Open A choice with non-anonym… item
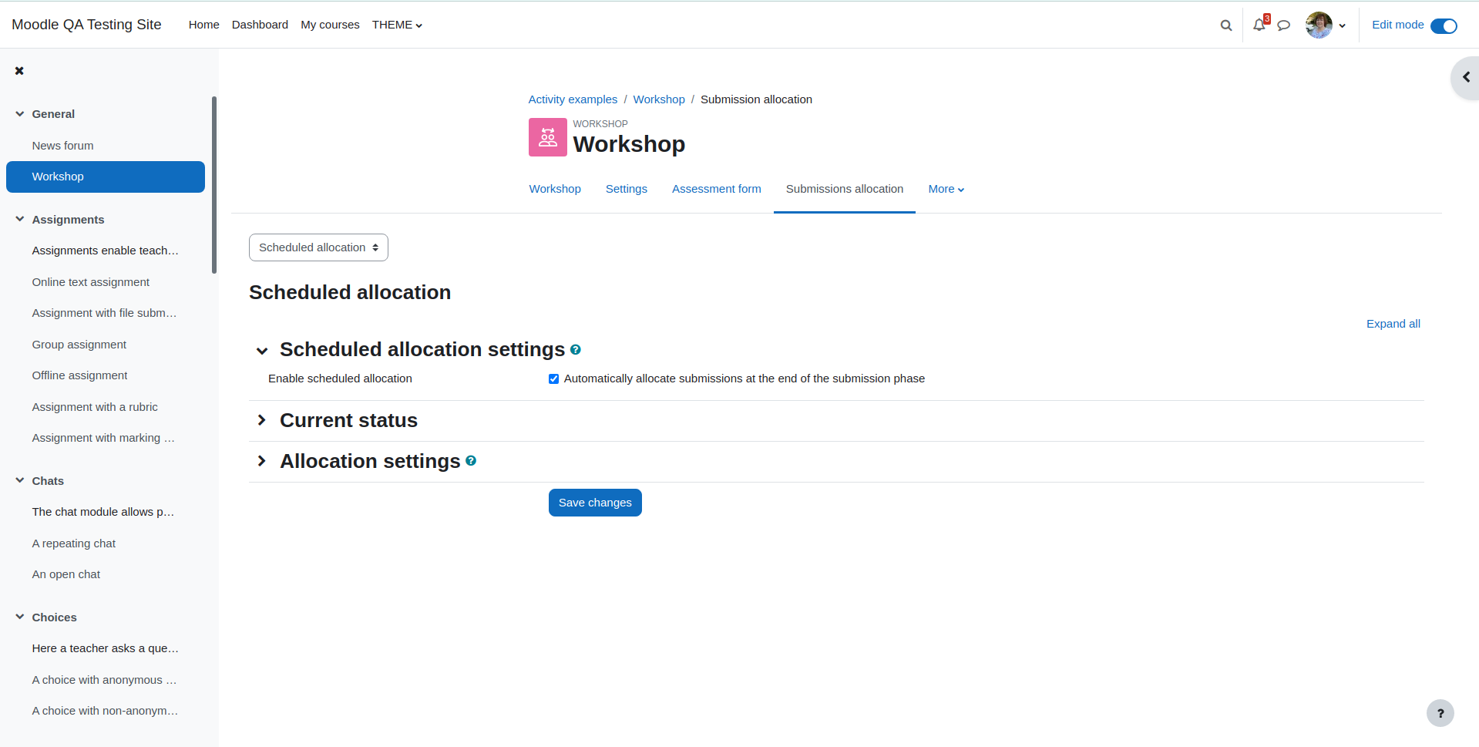 (x=106, y=711)
